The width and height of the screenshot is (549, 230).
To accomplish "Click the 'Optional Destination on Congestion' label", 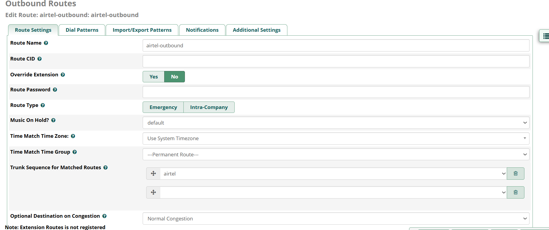I will pos(55,216).
